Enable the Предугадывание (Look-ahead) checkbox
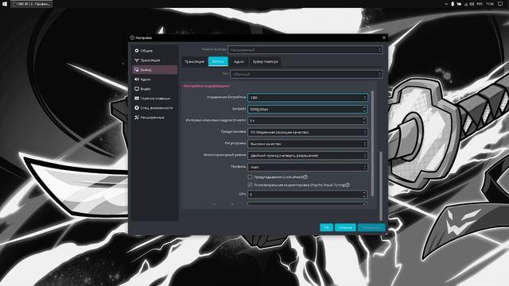This screenshot has height=286, width=509. pyautogui.click(x=250, y=177)
